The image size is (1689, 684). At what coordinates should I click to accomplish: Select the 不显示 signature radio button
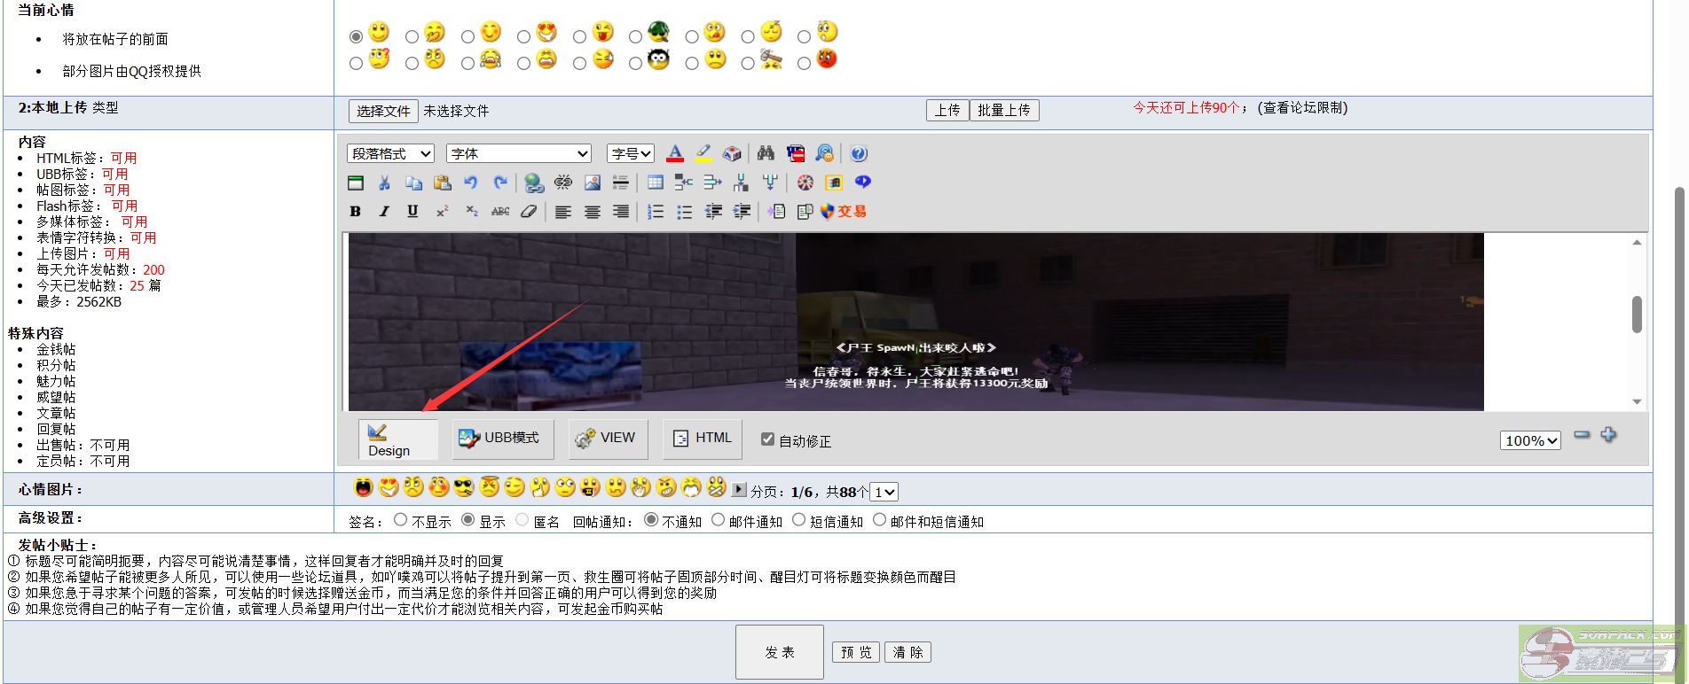coord(401,520)
